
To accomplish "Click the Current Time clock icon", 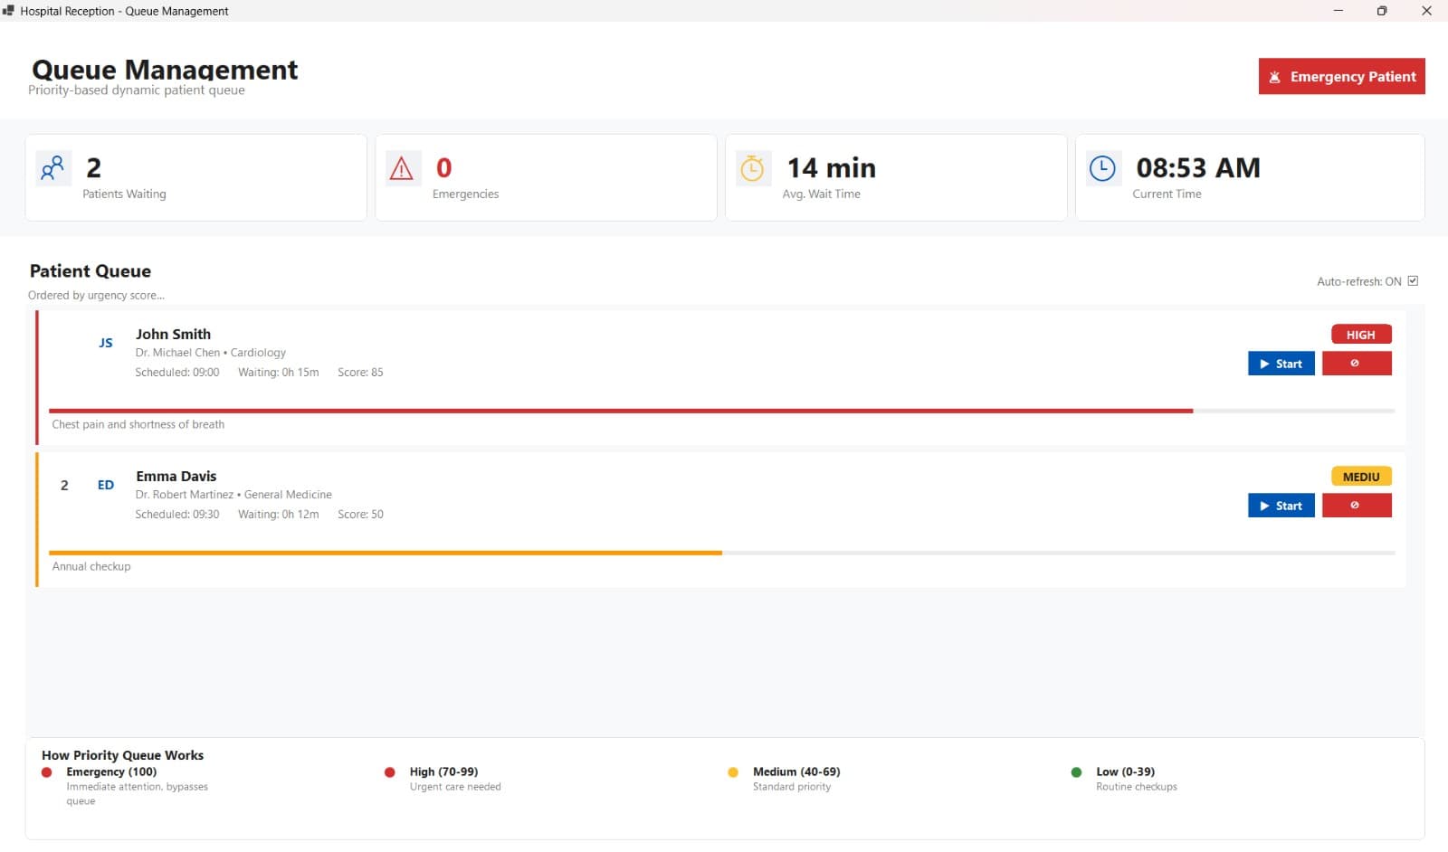I will [1102, 168].
